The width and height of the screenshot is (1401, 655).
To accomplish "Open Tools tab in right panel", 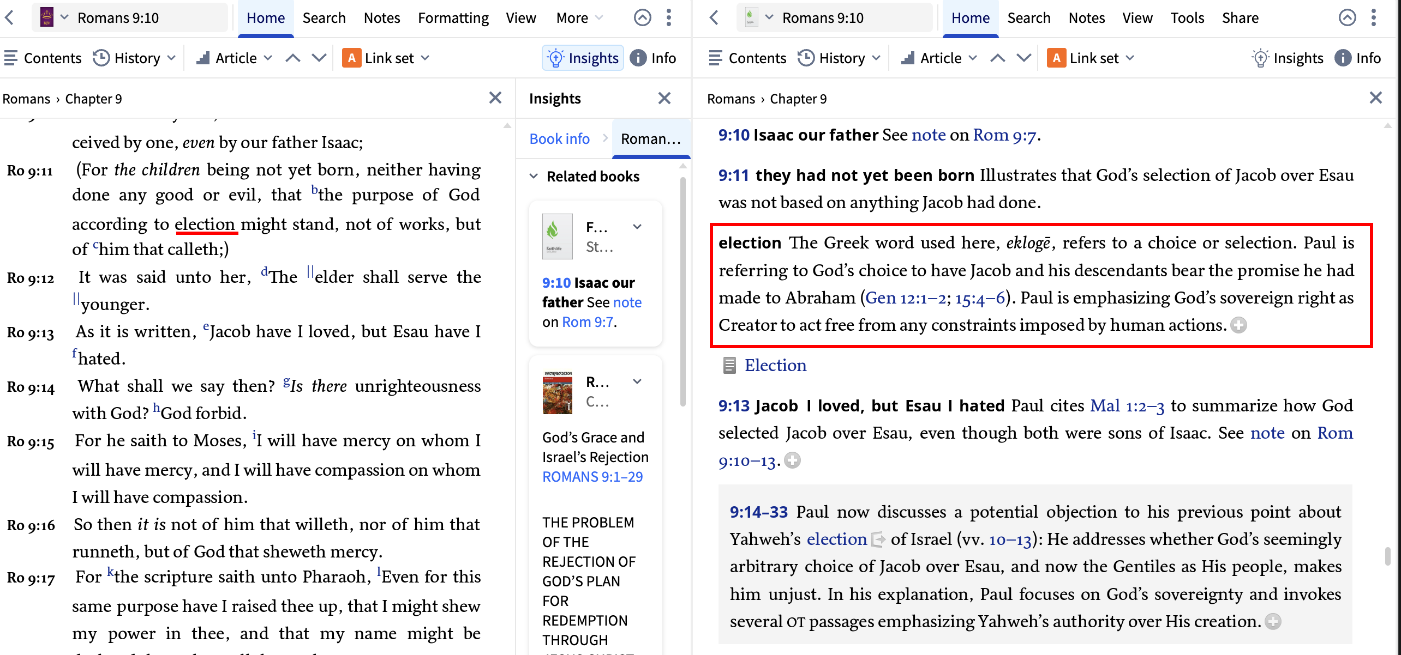I will pyautogui.click(x=1187, y=18).
